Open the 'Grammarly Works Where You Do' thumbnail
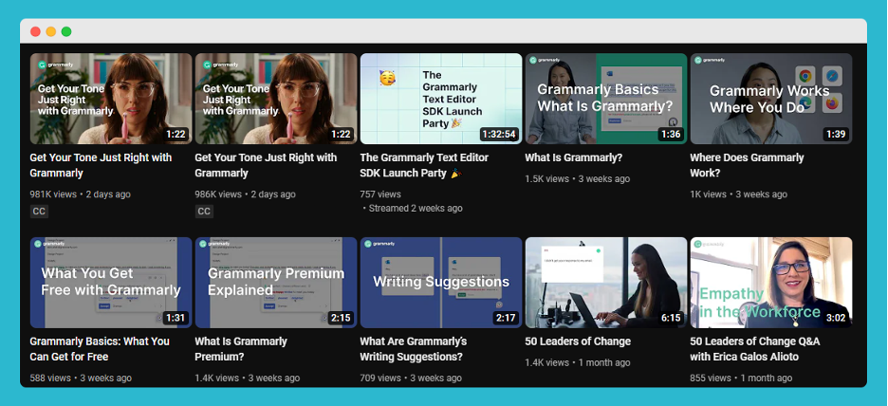This screenshot has height=406, width=888. pyautogui.click(x=770, y=98)
